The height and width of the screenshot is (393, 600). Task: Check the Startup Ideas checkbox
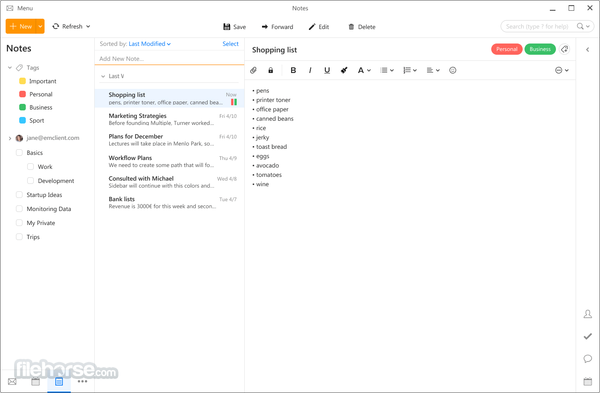tap(19, 195)
